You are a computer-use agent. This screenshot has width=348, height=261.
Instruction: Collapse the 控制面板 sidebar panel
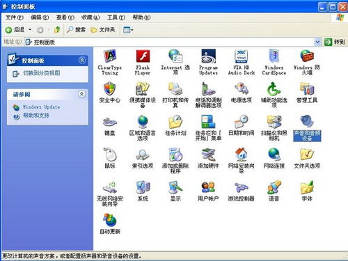(82, 61)
